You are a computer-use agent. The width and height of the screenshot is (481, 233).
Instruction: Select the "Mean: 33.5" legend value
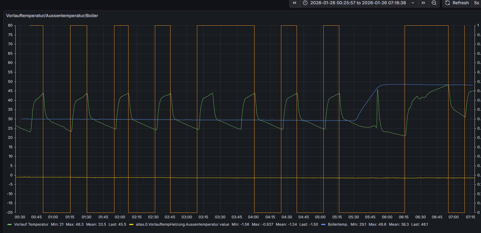click(x=96, y=224)
